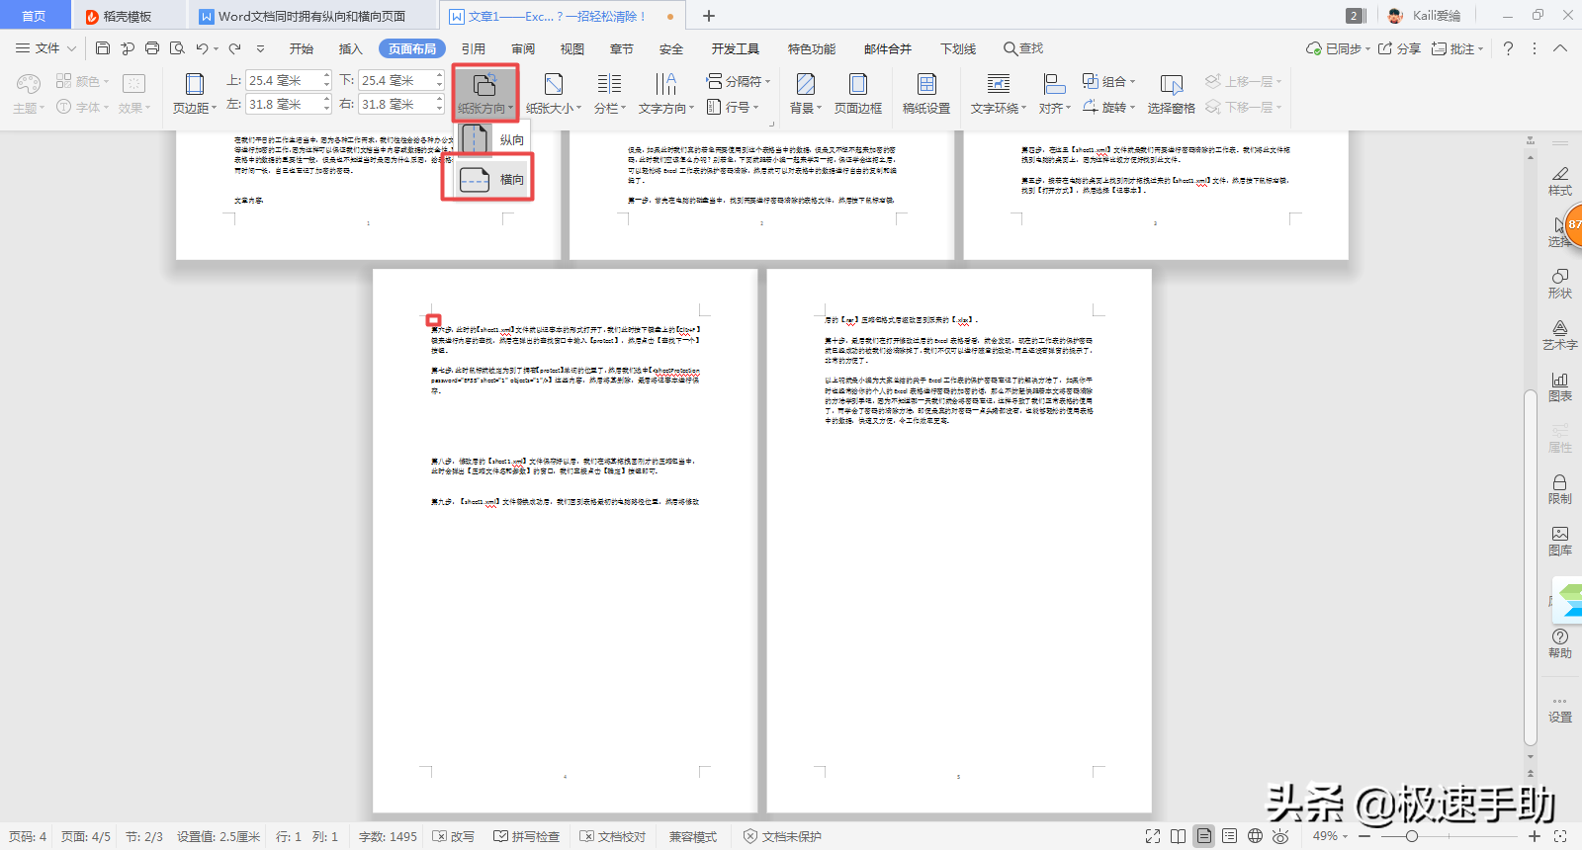
Task: Open the 插入 Insert ribbon tab
Action: [351, 48]
